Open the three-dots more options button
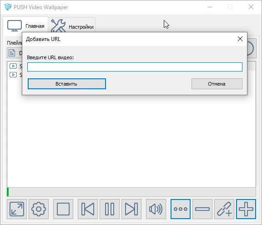Viewport: 262px width, 225px height. 181,209
